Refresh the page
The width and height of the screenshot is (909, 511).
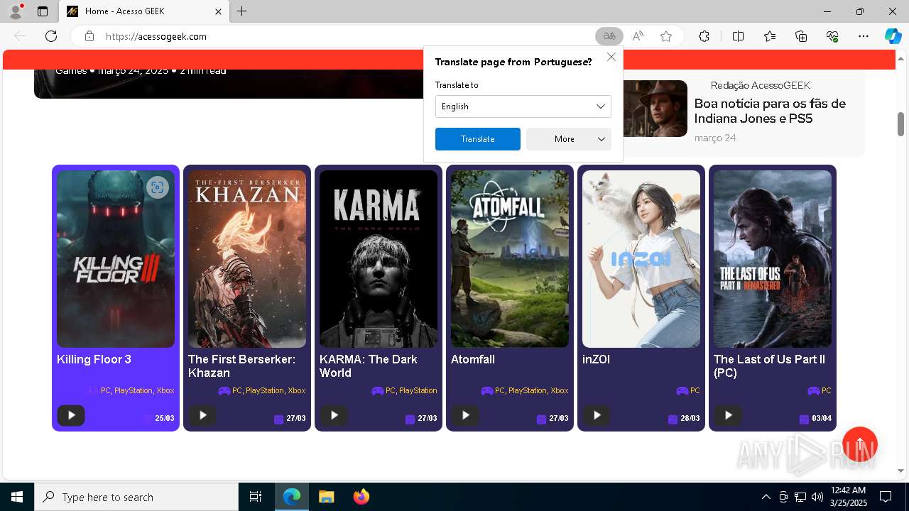(51, 36)
